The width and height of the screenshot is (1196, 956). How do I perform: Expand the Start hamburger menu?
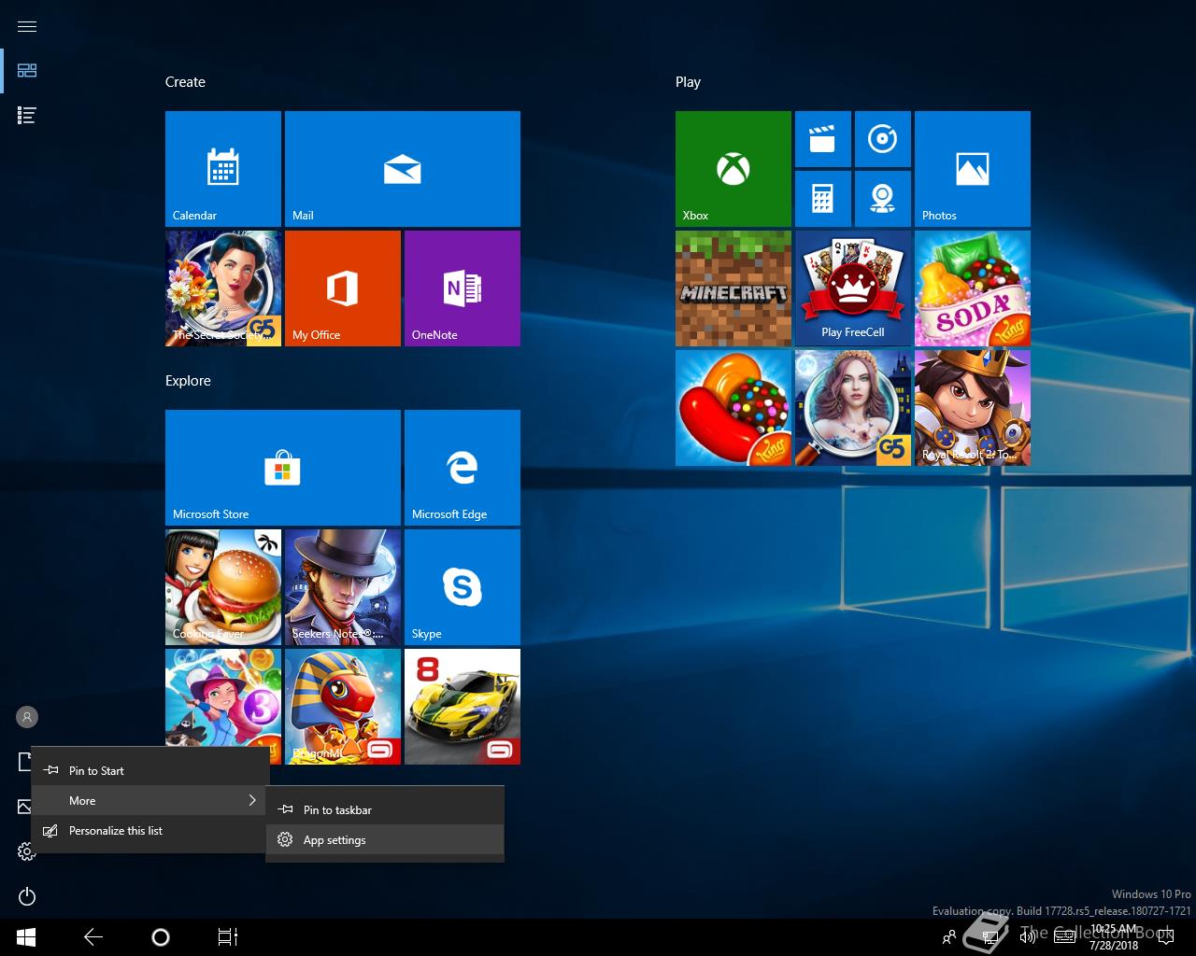[27, 26]
